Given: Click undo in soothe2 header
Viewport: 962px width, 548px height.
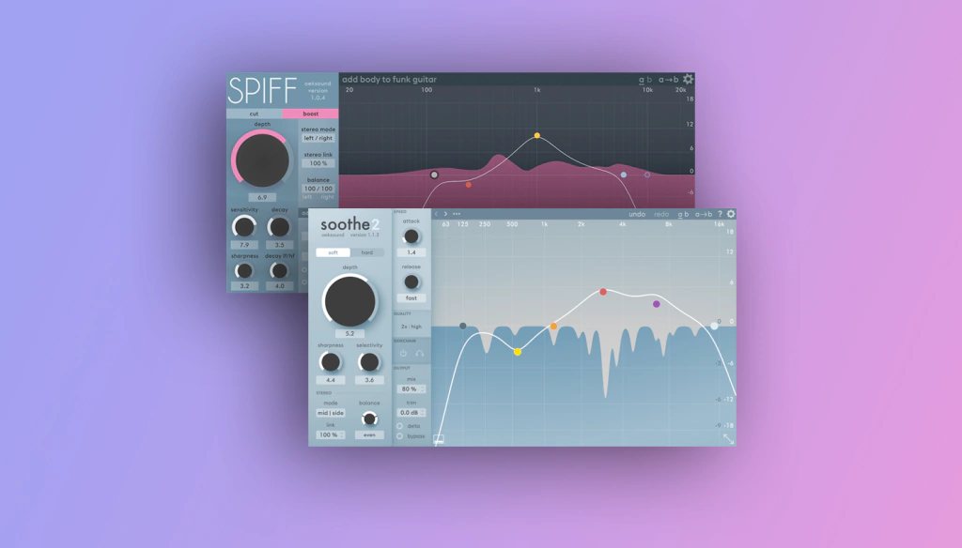Looking at the screenshot, I should click(637, 214).
